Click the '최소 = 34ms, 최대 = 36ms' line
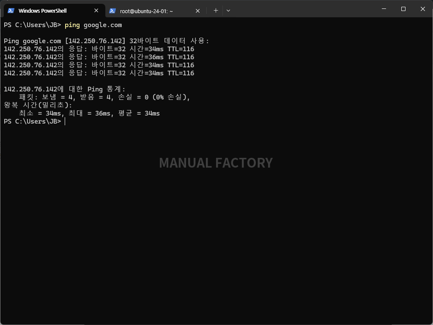Image resolution: width=433 pixels, height=325 pixels. tap(89, 113)
